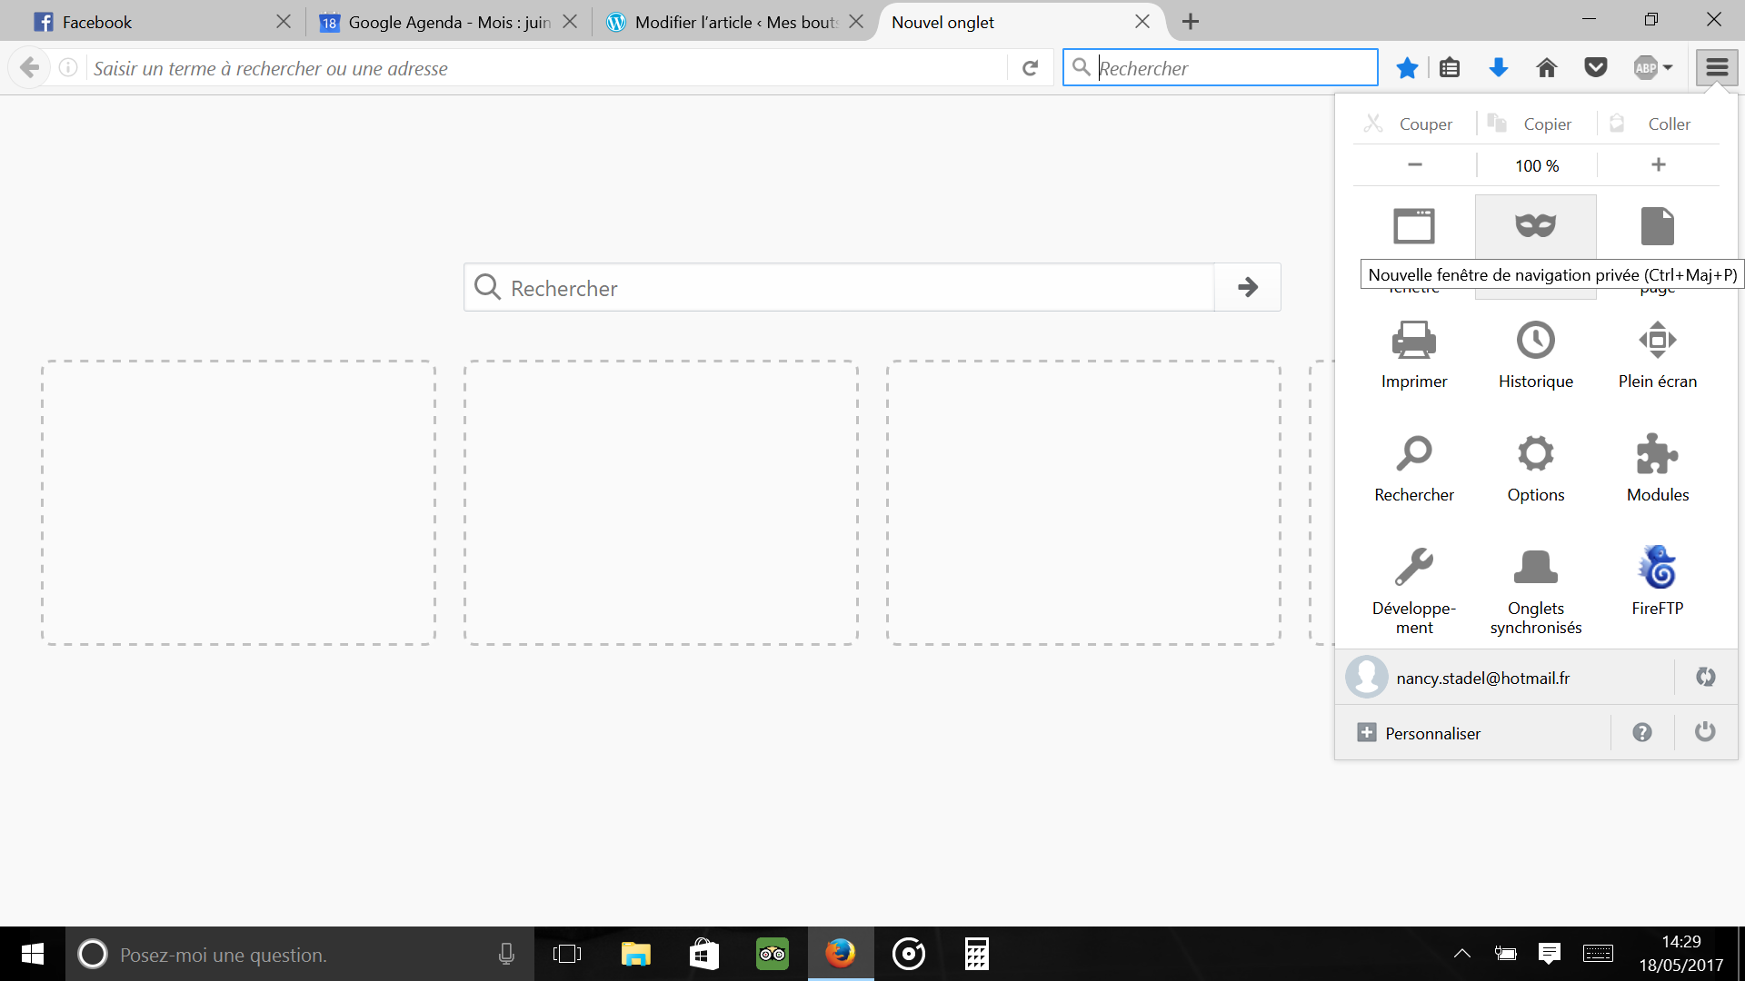The image size is (1745, 981).
Task: Zoom out with the minus button
Action: click(1414, 164)
